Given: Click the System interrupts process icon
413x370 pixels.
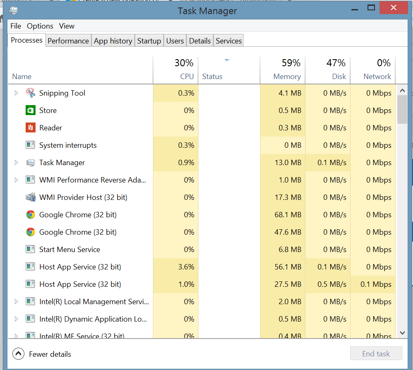Looking at the screenshot, I should click(30, 145).
